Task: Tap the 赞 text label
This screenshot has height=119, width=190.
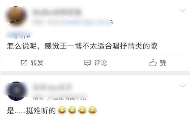Action: click(163, 63)
